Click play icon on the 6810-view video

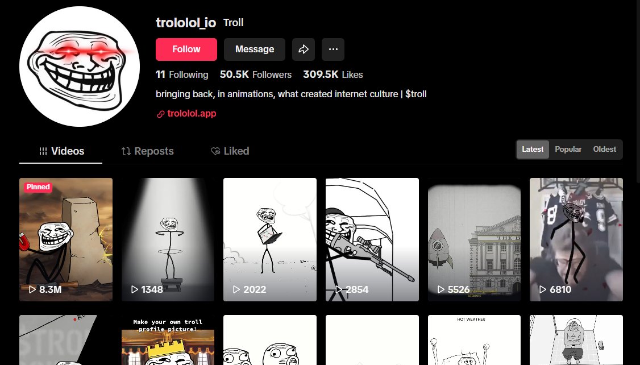click(542, 289)
